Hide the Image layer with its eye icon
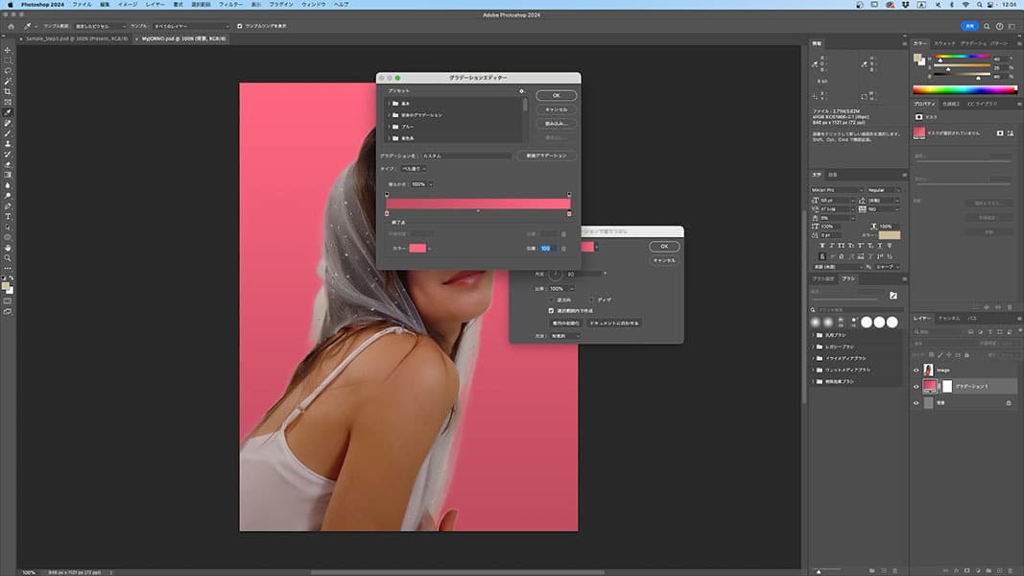1024x576 pixels. (x=916, y=370)
